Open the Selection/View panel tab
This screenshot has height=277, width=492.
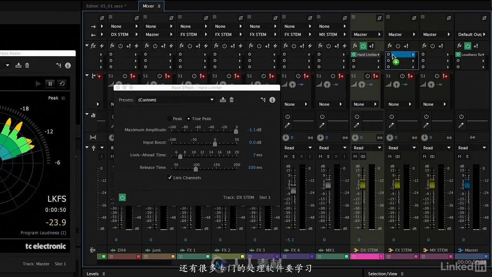pos(382,274)
